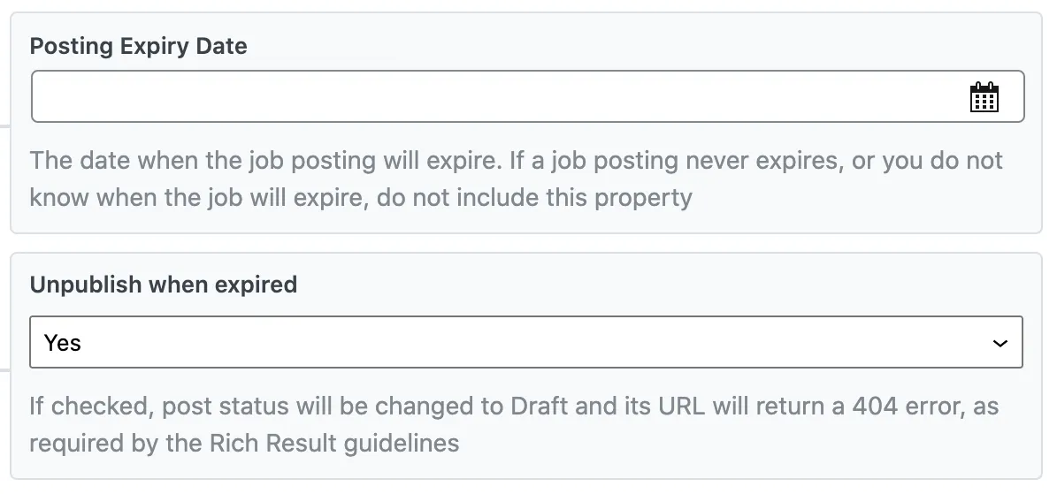The image size is (1057, 494).
Task: Click the job posting expire description text
Action: coord(516,179)
